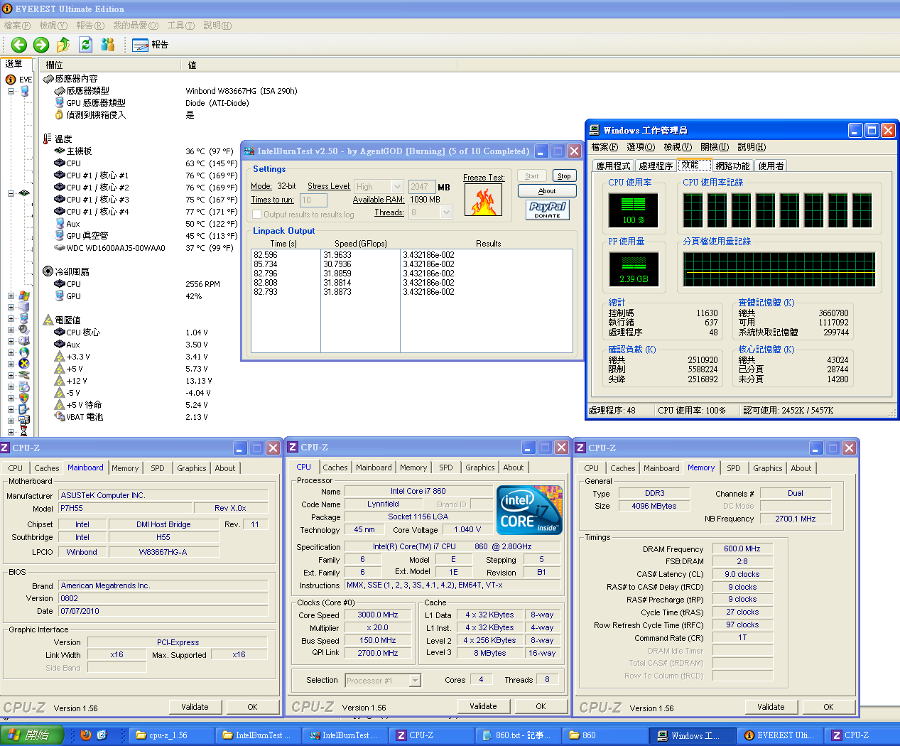Click Validate in the processor CPU-Z window
Viewport: 900px width, 746px height.
tap(483, 706)
